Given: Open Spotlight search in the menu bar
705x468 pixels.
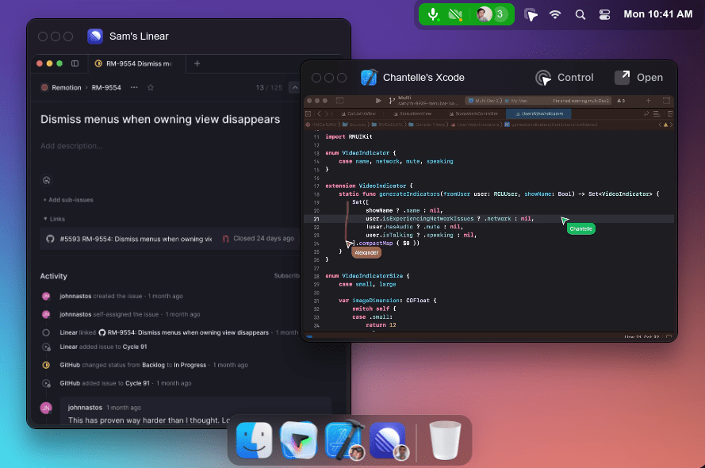Looking at the screenshot, I should point(580,14).
